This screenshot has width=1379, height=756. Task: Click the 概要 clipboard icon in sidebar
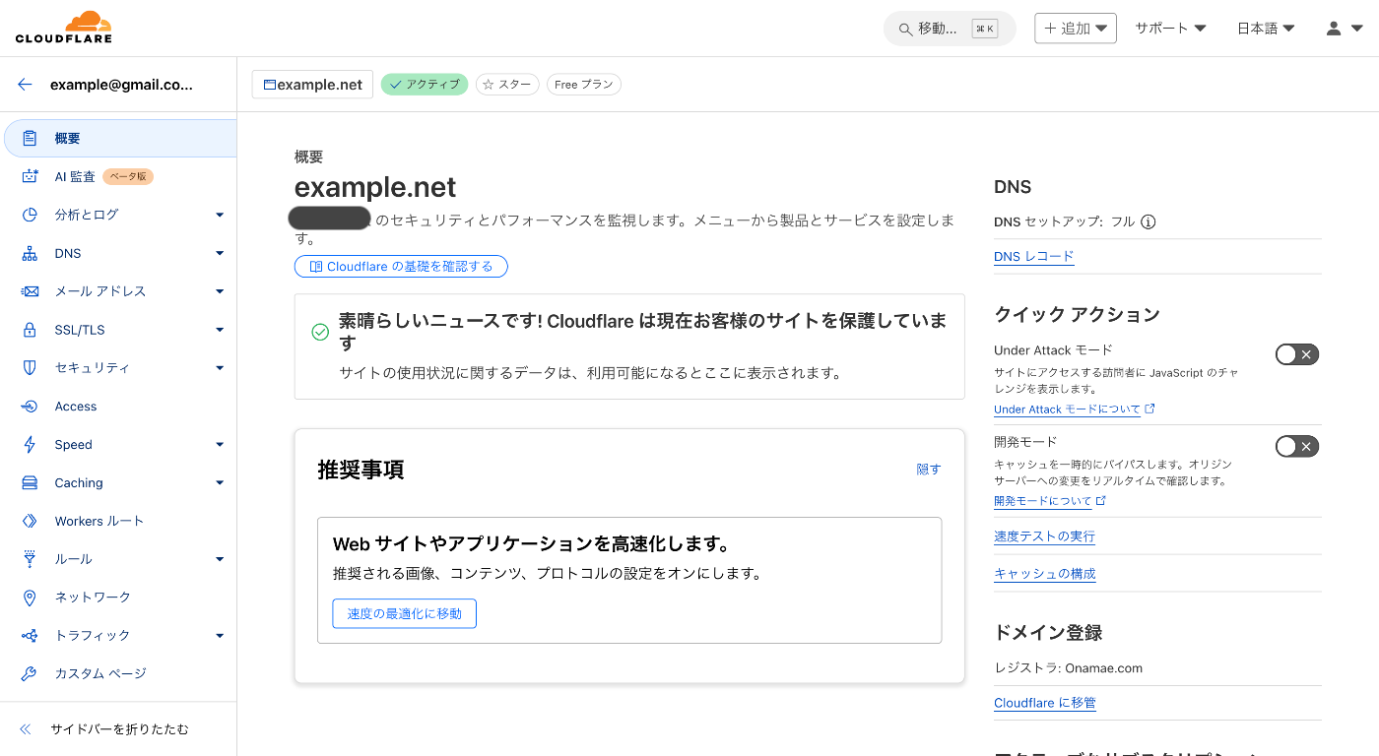click(30, 138)
